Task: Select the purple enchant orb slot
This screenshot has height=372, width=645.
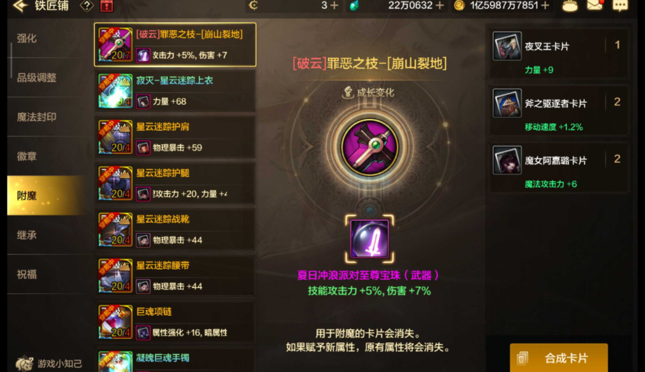Action: [370, 239]
